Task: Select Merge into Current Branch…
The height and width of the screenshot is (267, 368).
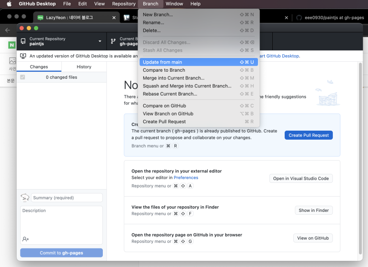Action: (x=199, y=78)
